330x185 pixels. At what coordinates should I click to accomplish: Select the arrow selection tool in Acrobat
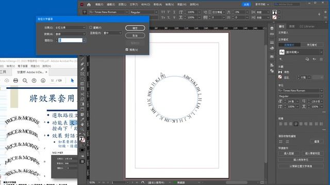[72, 81]
